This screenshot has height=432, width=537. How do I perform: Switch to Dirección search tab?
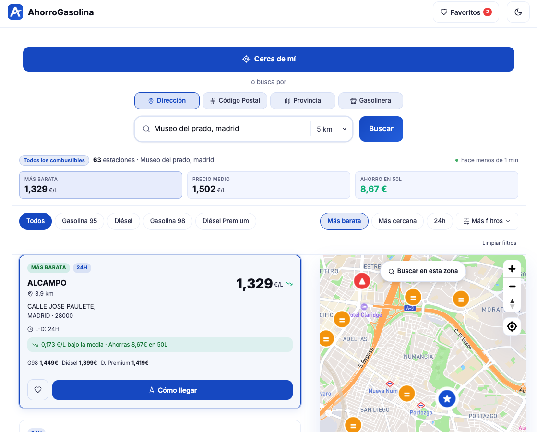pyautogui.click(x=167, y=101)
